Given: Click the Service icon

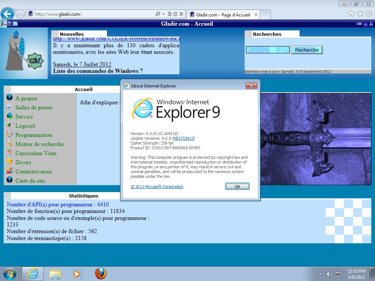Looking at the screenshot, I should (x=10, y=116).
